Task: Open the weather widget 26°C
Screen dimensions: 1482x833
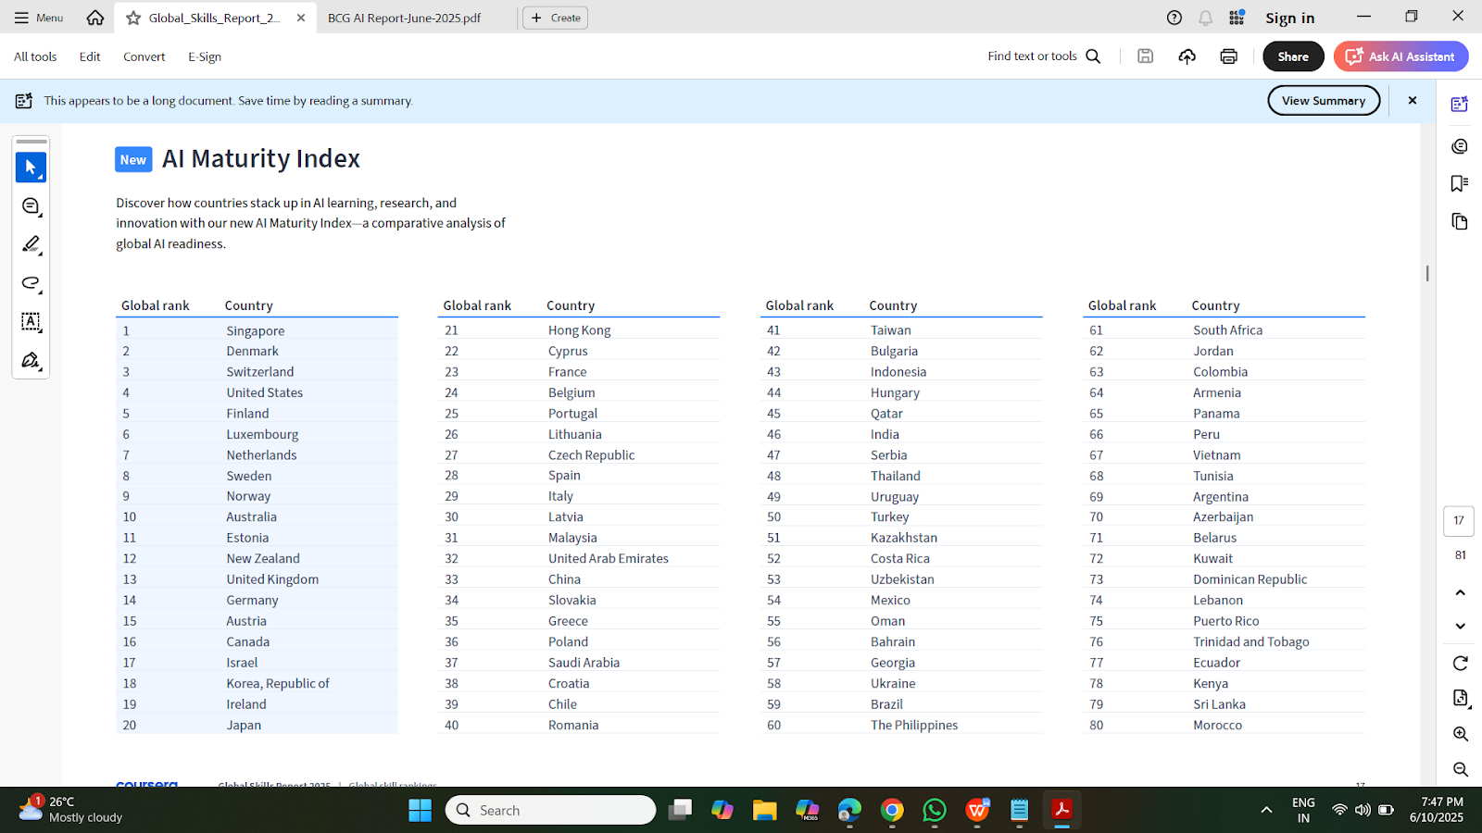Action: click(x=70, y=810)
